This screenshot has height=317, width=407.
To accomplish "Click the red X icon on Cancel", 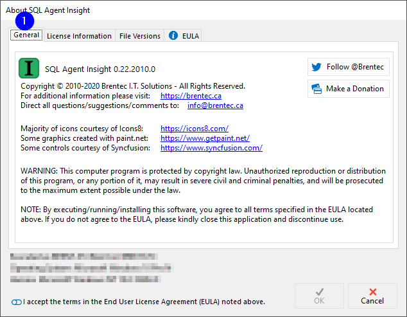I will pyautogui.click(x=373, y=292).
